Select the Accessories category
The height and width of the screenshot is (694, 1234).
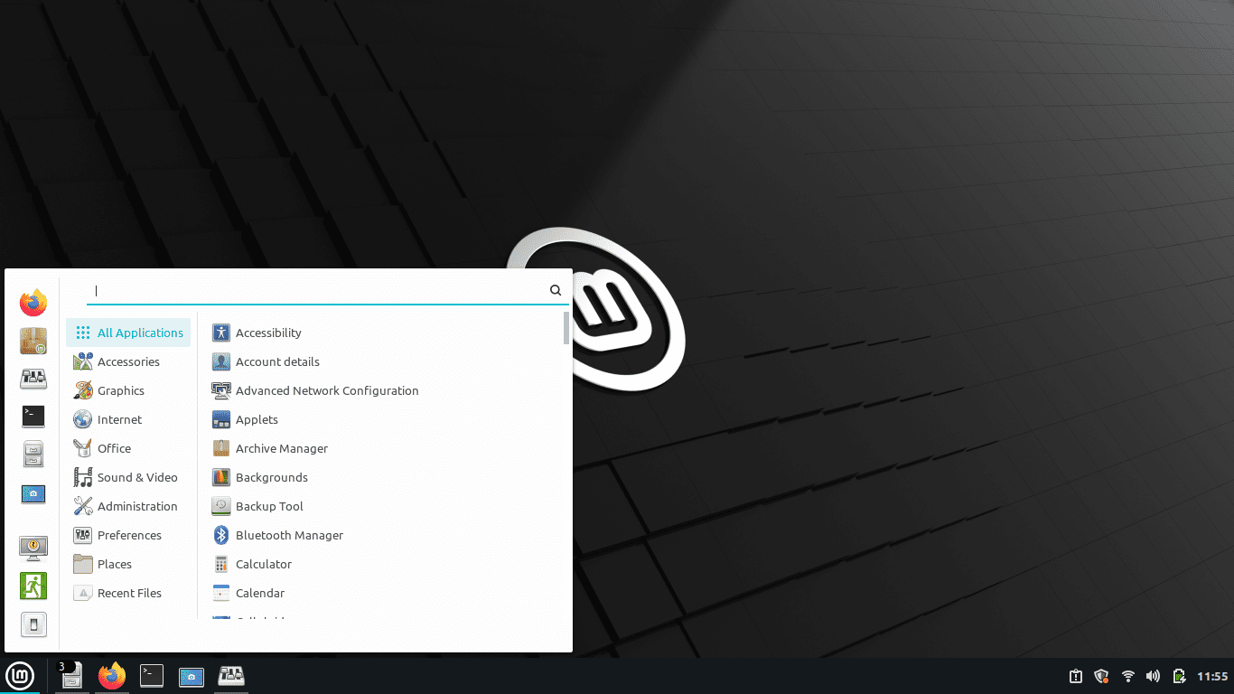(128, 361)
